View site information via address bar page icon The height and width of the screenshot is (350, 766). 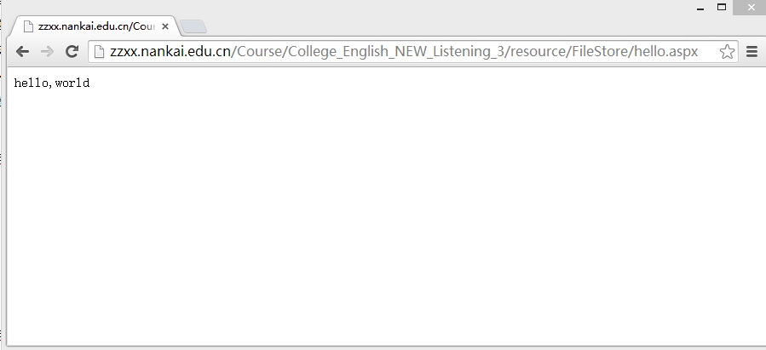[99, 51]
